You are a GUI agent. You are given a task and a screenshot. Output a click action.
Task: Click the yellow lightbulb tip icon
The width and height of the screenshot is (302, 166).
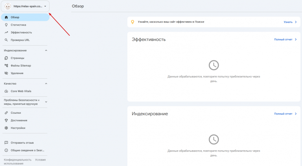(133, 22)
